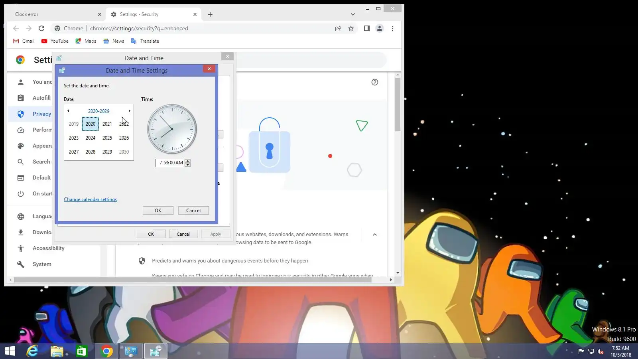
Task: Decrease time with the down spinner arrow
Action: click(x=188, y=165)
